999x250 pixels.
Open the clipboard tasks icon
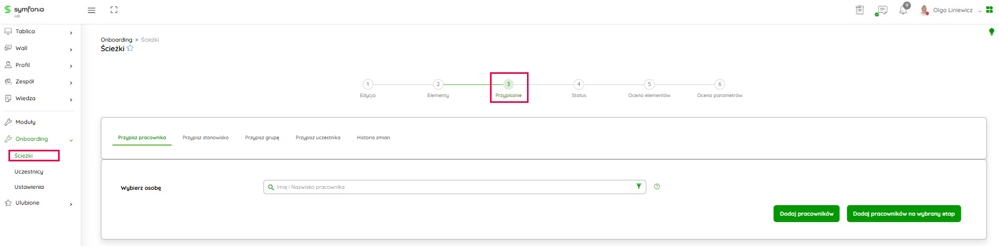click(860, 10)
